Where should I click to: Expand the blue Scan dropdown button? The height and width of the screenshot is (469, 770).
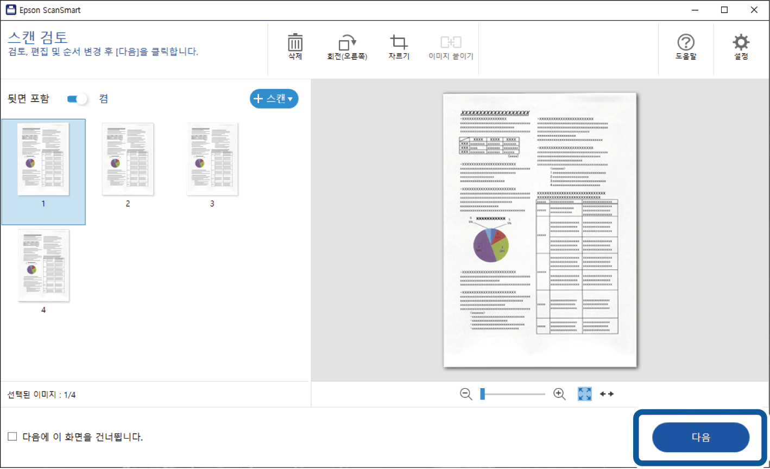point(274,99)
